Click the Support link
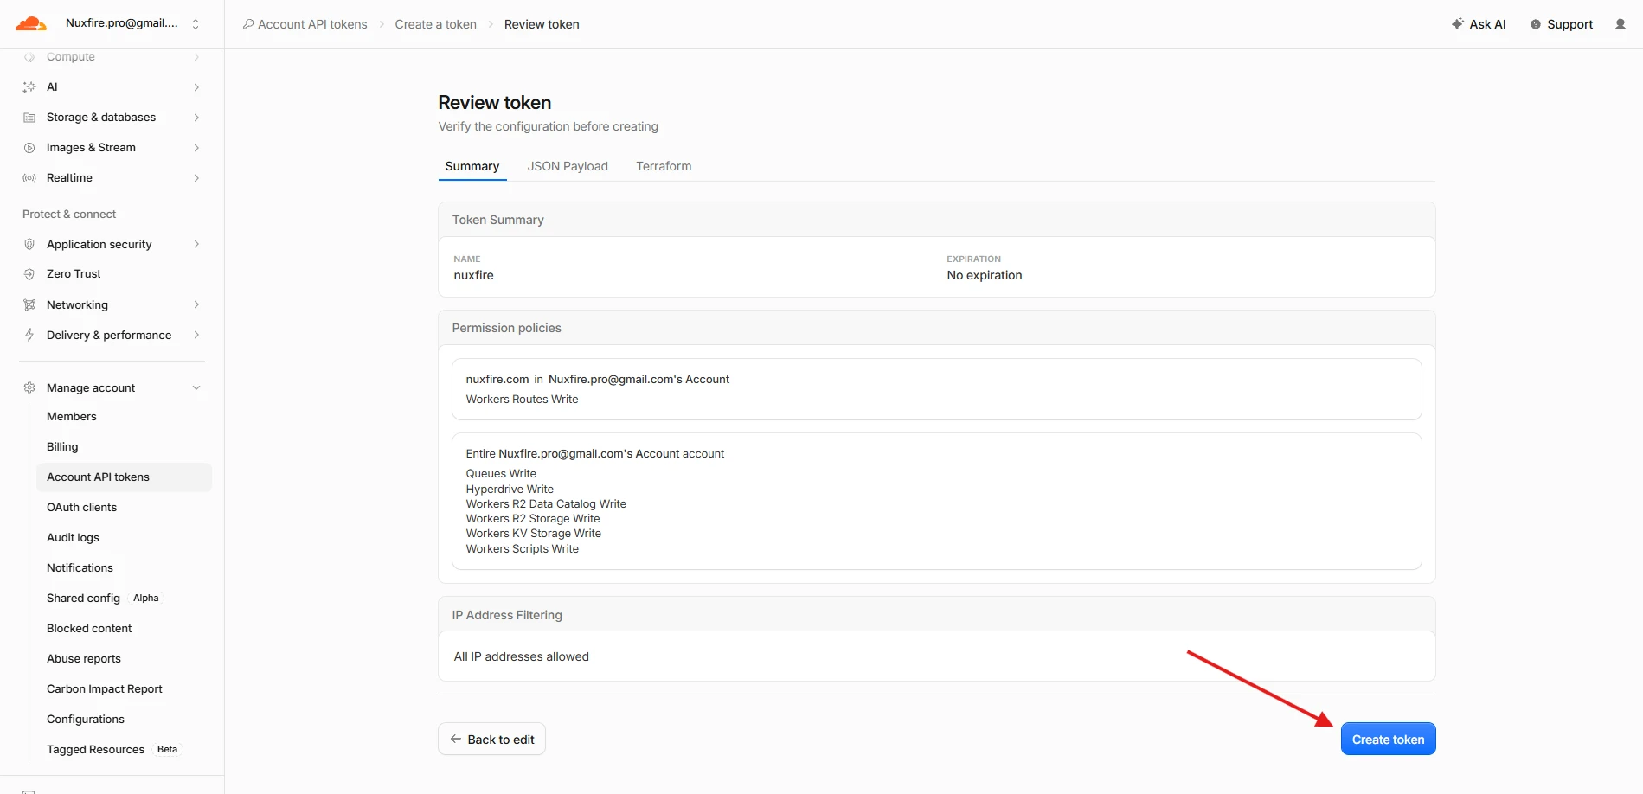The width and height of the screenshot is (1643, 794). click(x=1562, y=24)
